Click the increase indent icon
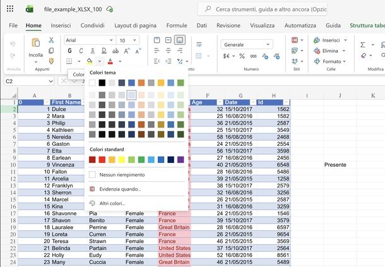 tap(168, 61)
